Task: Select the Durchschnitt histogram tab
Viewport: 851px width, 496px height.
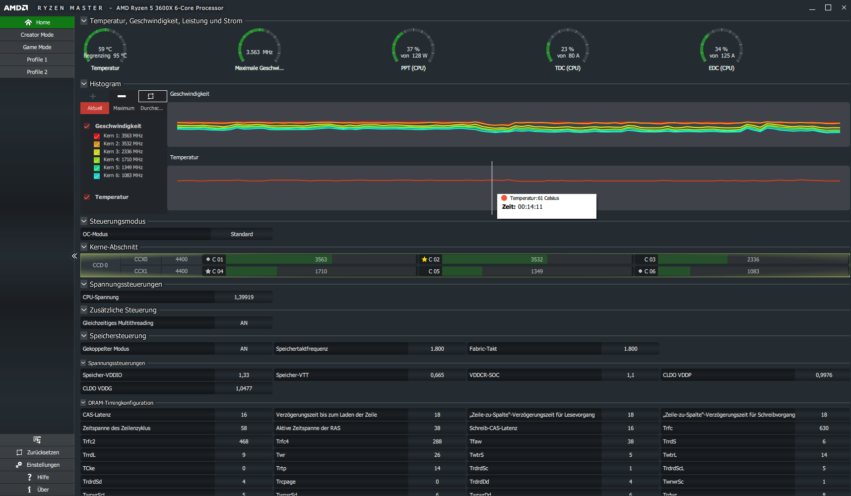Action: (x=152, y=108)
